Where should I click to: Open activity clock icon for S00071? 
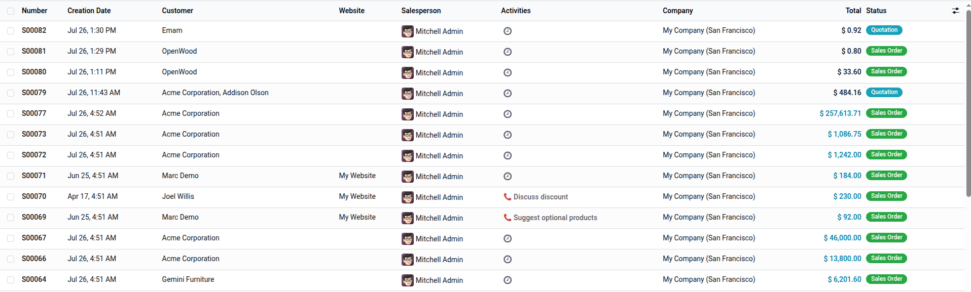507,177
